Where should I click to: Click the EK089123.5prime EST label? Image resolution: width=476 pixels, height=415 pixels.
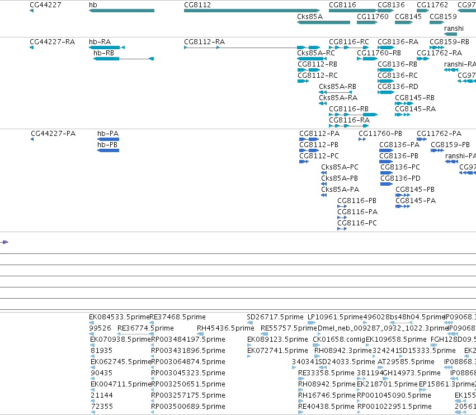tap(277, 339)
